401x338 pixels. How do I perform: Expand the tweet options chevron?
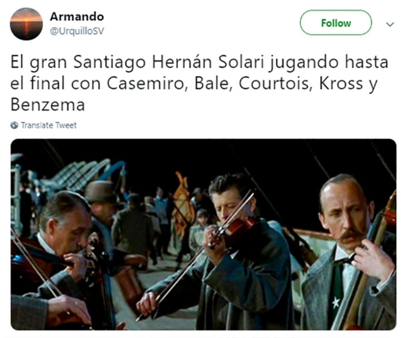coord(390,24)
